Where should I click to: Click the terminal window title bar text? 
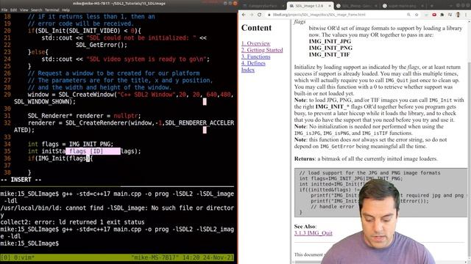[x=119, y=3]
